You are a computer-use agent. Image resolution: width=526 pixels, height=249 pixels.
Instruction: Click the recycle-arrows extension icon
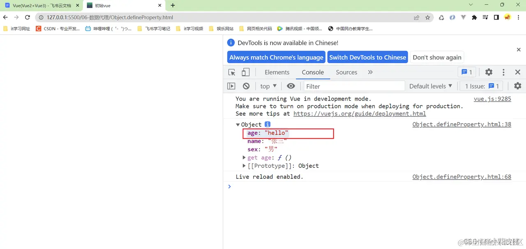(441, 18)
